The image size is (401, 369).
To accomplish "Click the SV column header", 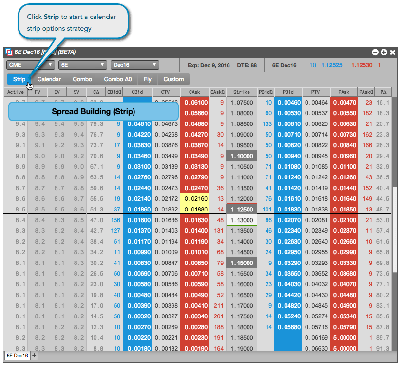I will click(x=76, y=92).
